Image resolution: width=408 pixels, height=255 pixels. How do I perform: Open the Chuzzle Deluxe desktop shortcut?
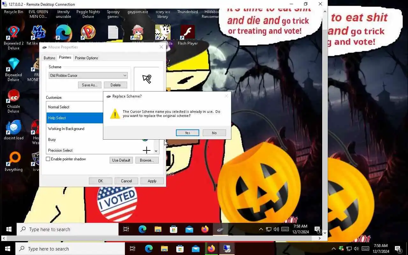13,101
